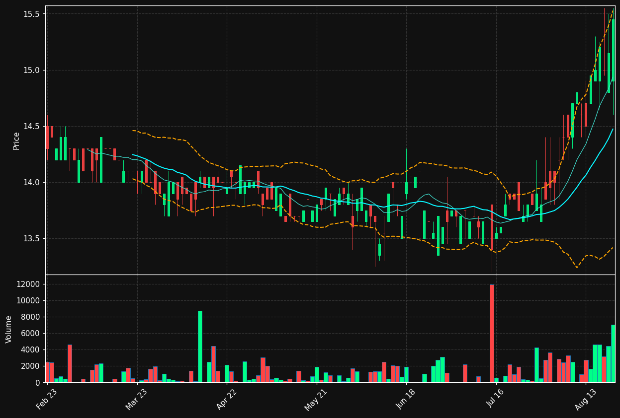Click the Volume axis title

(x=9, y=329)
